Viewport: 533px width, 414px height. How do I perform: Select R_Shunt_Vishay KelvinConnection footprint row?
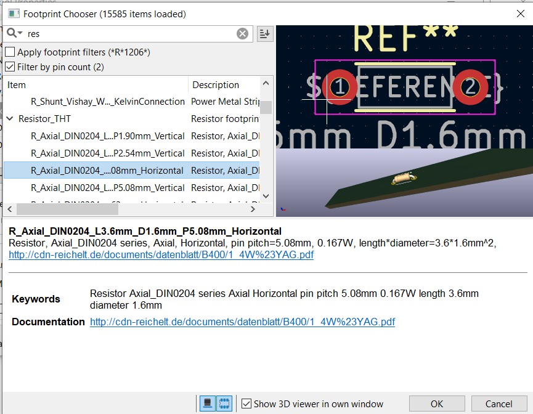tap(131, 102)
